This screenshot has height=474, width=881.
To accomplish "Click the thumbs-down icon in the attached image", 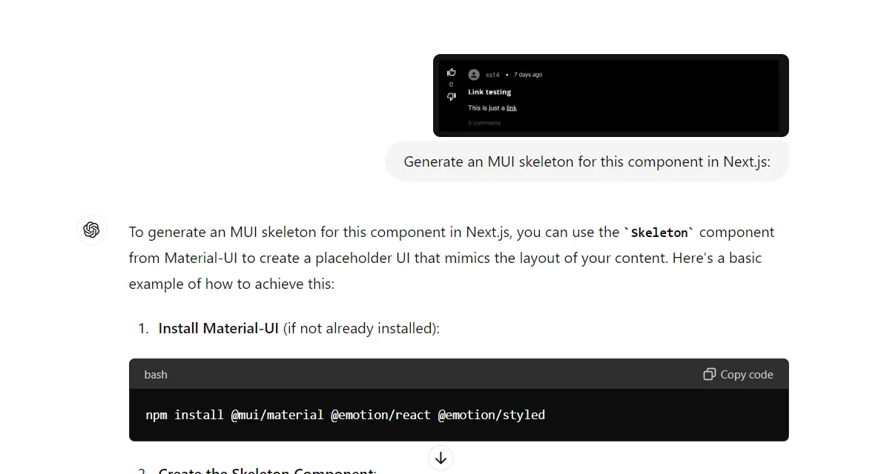I will (452, 97).
